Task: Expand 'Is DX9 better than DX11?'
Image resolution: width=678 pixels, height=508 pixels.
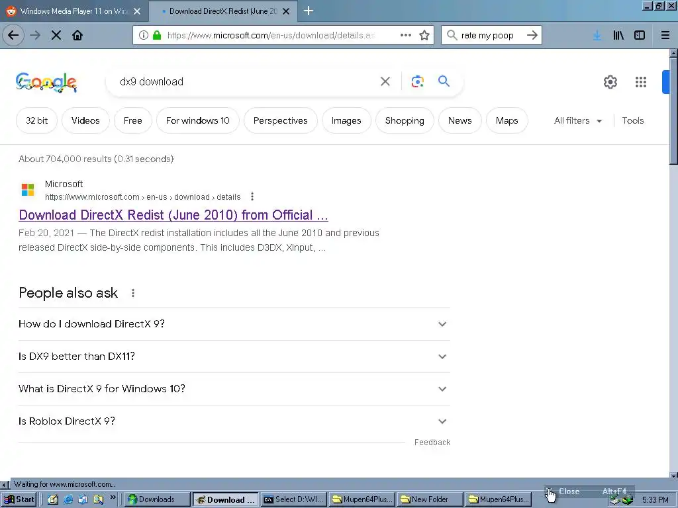Action: pyautogui.click(x=234, y=357)
